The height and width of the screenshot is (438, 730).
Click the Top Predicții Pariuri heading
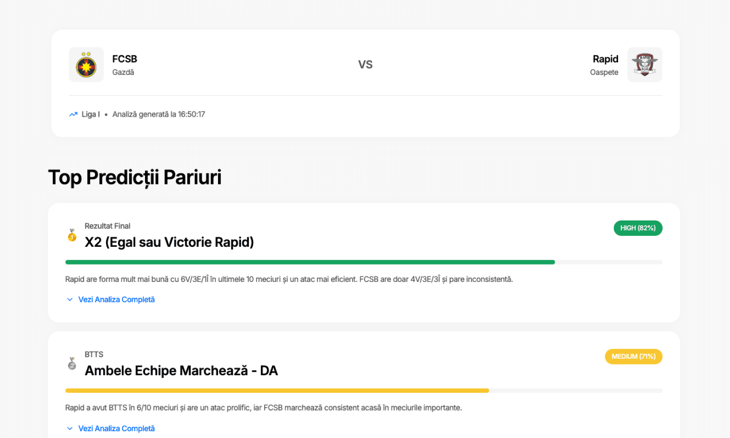click(x=135, y=177)
